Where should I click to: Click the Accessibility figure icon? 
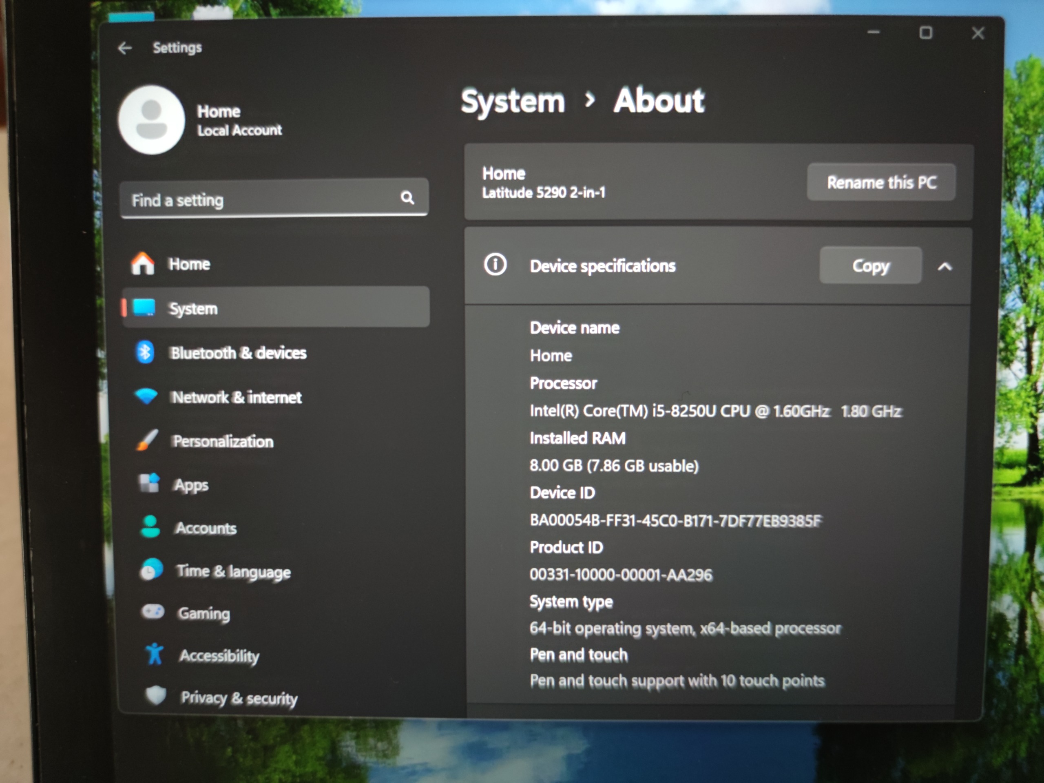coord(154,655)
